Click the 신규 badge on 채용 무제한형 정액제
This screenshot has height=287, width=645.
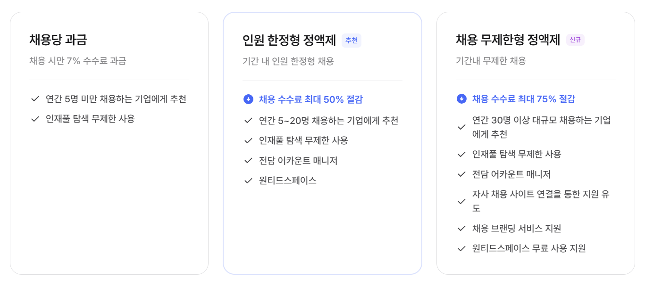pos(575,40)
